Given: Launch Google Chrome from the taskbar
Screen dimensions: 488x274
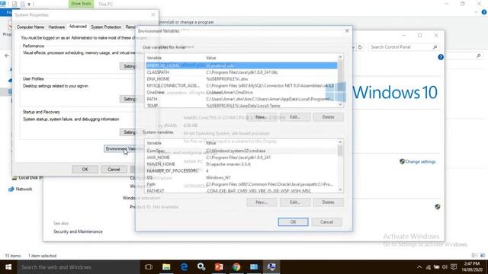Looking at the screenshot, I should 236,267.
